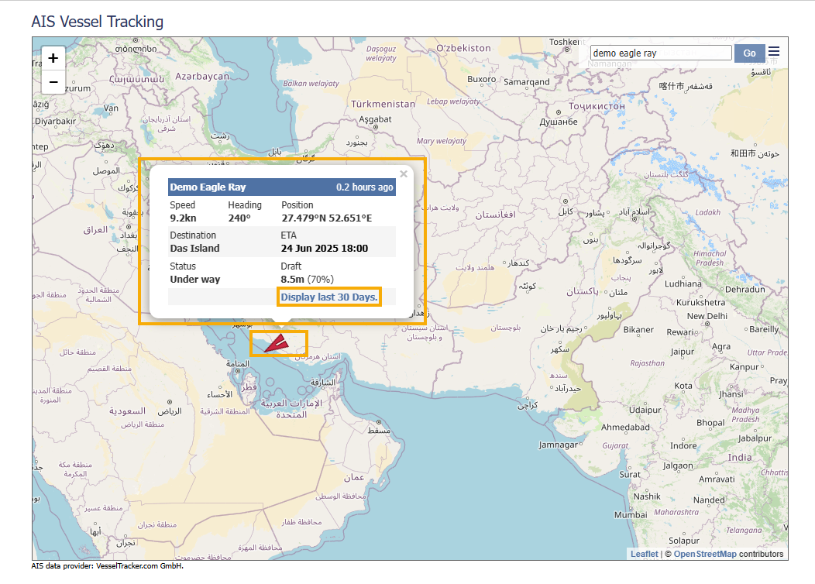
Task: Select the red vessel arrow marker
Action: [x=277, y=343]
